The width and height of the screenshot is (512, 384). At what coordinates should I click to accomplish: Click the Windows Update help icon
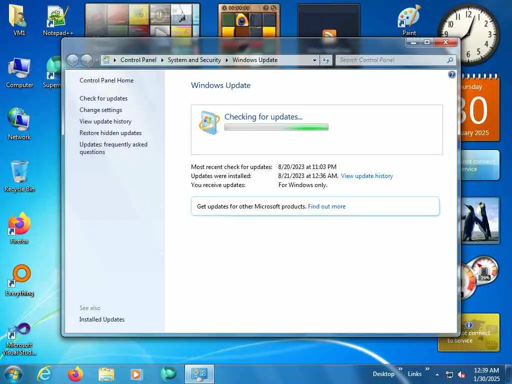(x=451, y=75)
